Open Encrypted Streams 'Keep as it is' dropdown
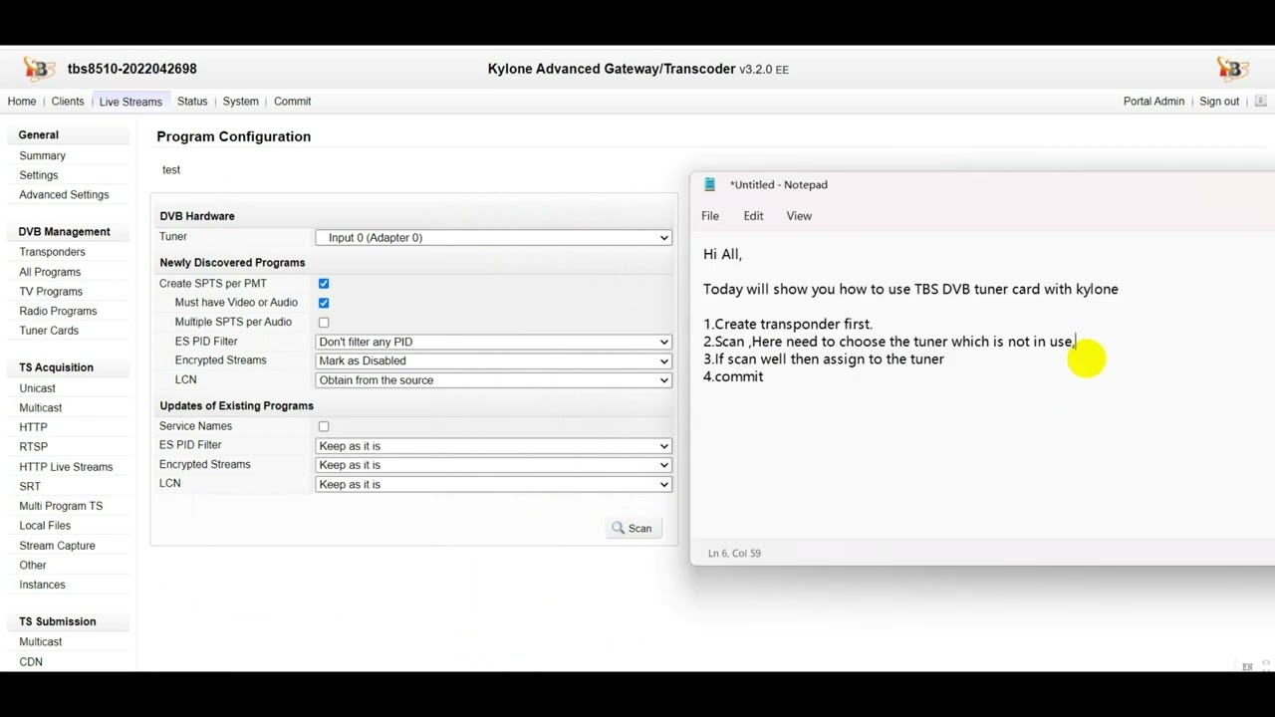This screenshot has height=717, width=1275. (x=493, y=465)
